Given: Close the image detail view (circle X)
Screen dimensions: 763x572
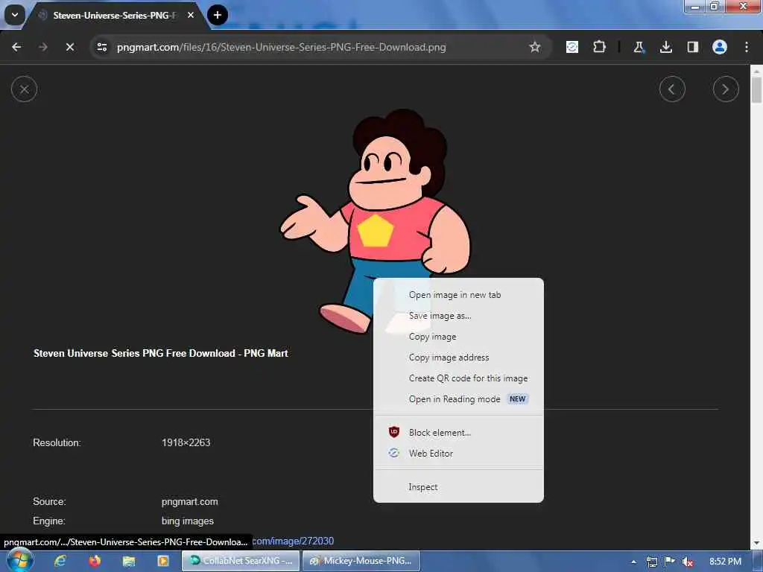Looking at the screenshot, I should (24, 89).
